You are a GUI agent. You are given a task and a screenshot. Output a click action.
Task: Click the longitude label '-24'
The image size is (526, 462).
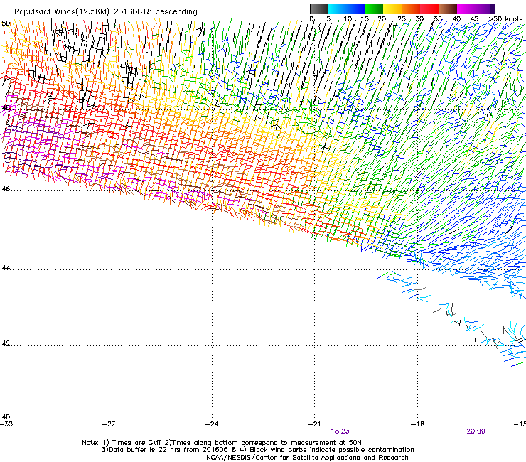coord(212,424)
